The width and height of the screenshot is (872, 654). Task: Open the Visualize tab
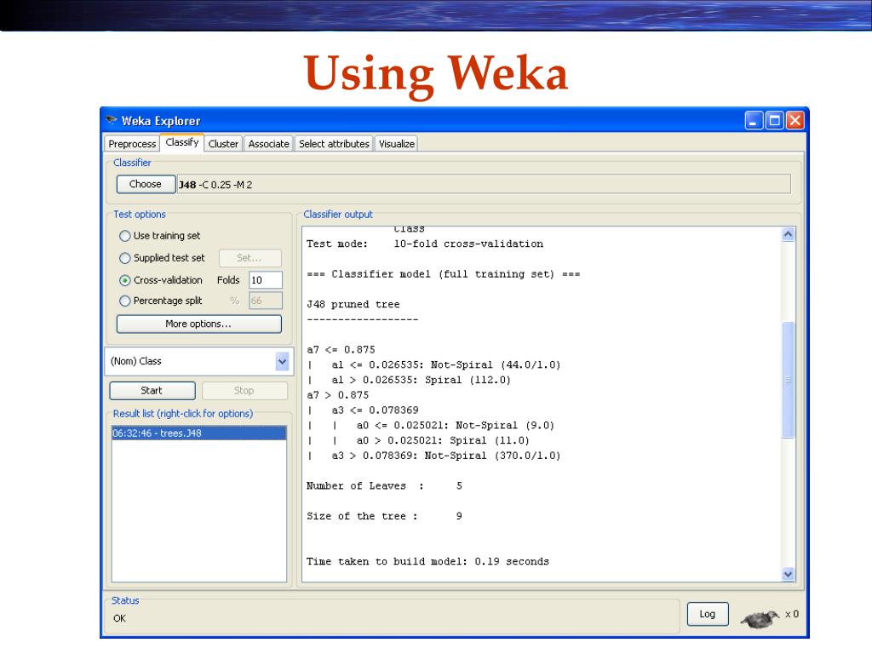[397, 143]
